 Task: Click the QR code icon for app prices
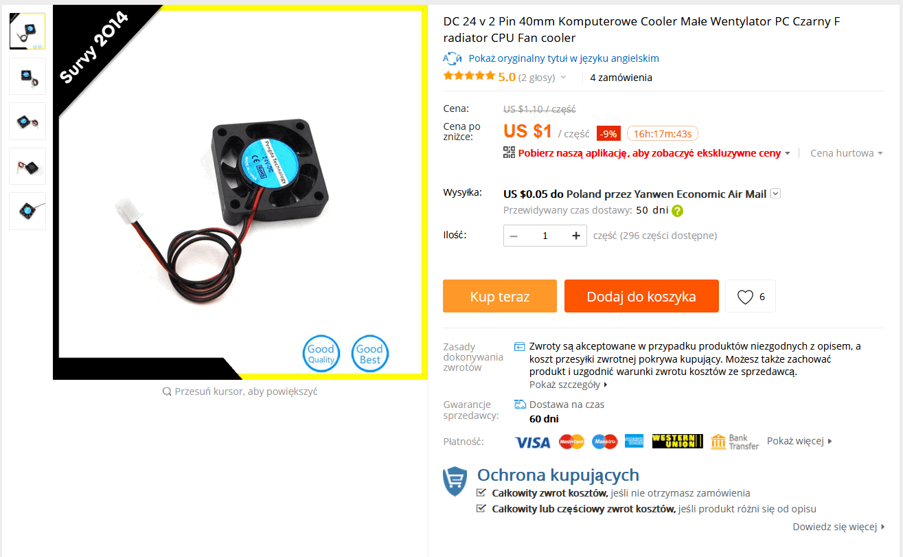click(x=509, y=152)
